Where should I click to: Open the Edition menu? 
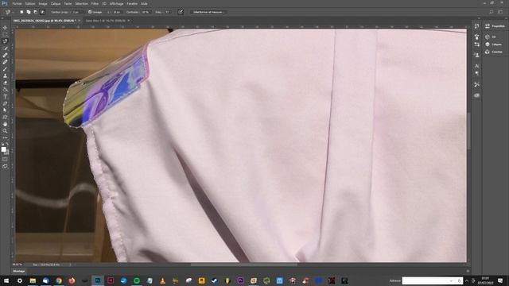tap(30, 3)
